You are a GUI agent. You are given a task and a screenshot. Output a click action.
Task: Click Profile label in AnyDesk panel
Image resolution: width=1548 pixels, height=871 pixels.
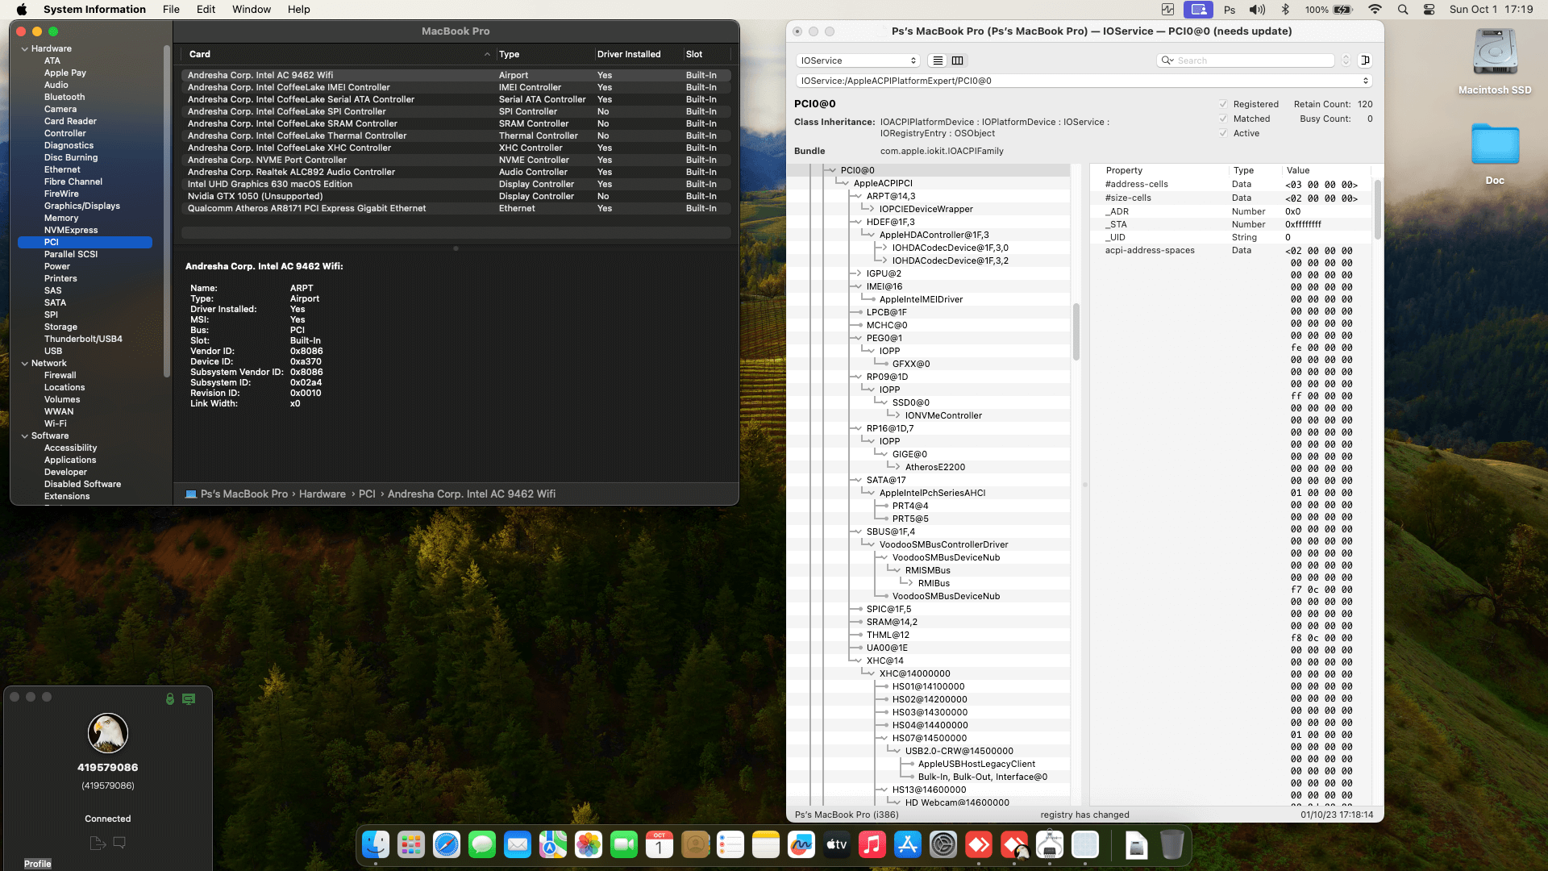coord(38,864)
